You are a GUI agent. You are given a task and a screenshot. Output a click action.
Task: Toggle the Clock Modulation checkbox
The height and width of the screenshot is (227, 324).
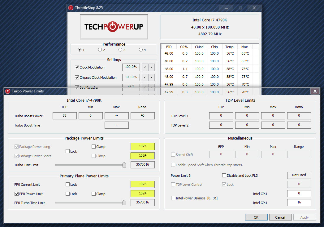[x=77, y=67]
